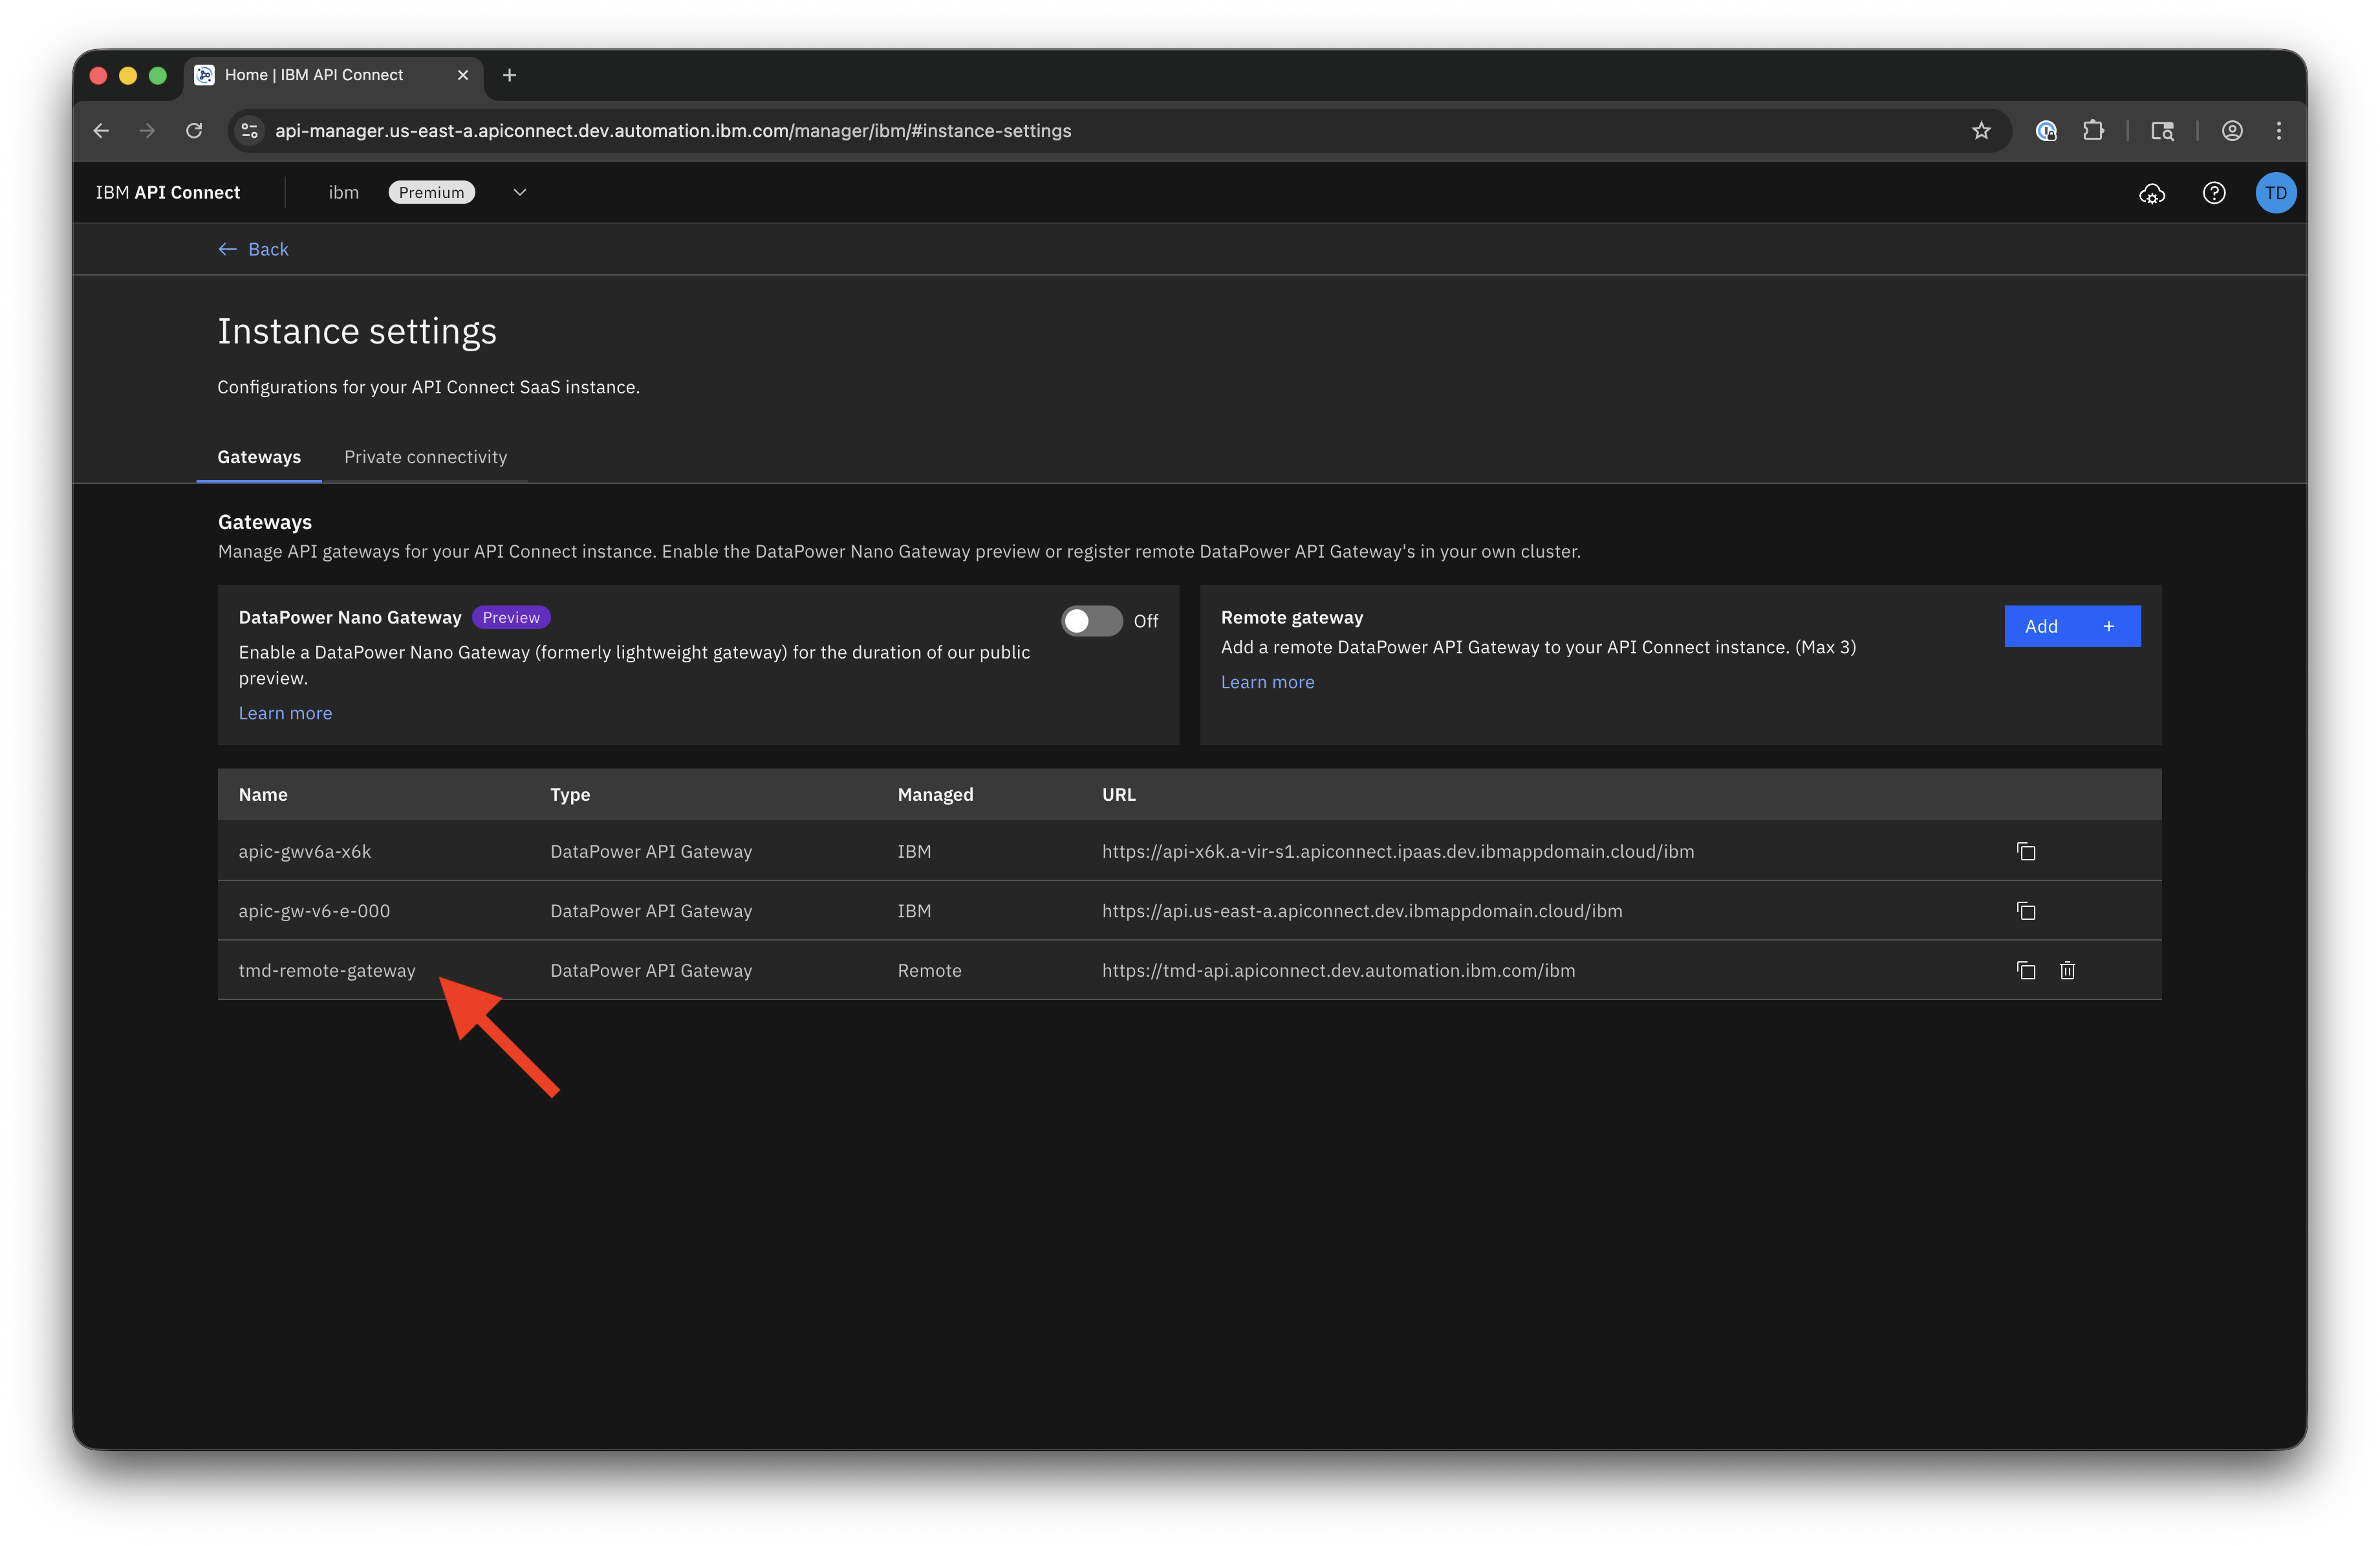Copy URL for apic-gwv6a-x6k gateway
This screenshot has width=2380, height=1546.
click(x=2026, y=851)
